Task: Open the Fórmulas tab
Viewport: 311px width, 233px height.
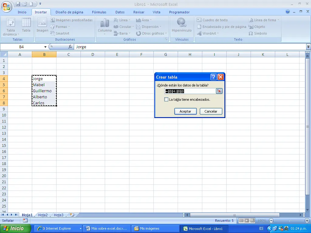Action: point(99,12)
